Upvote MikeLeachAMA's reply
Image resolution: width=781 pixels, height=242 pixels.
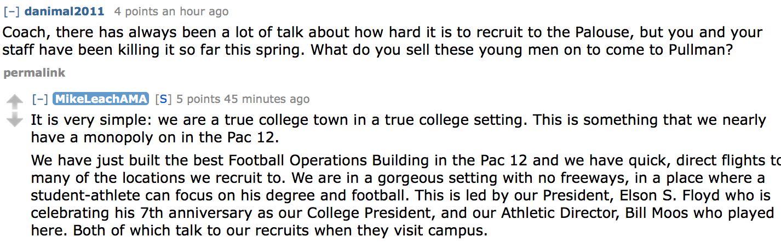pos(14,101)
